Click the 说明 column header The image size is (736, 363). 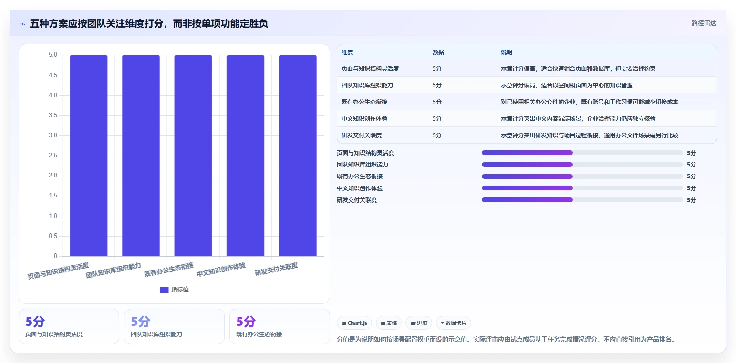click(507, 52)
